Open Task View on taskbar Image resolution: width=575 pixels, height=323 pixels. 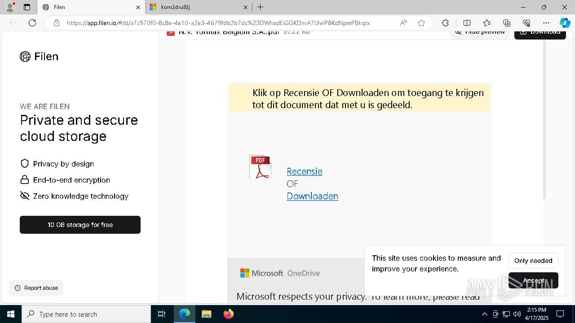click(x=162, y=314)
